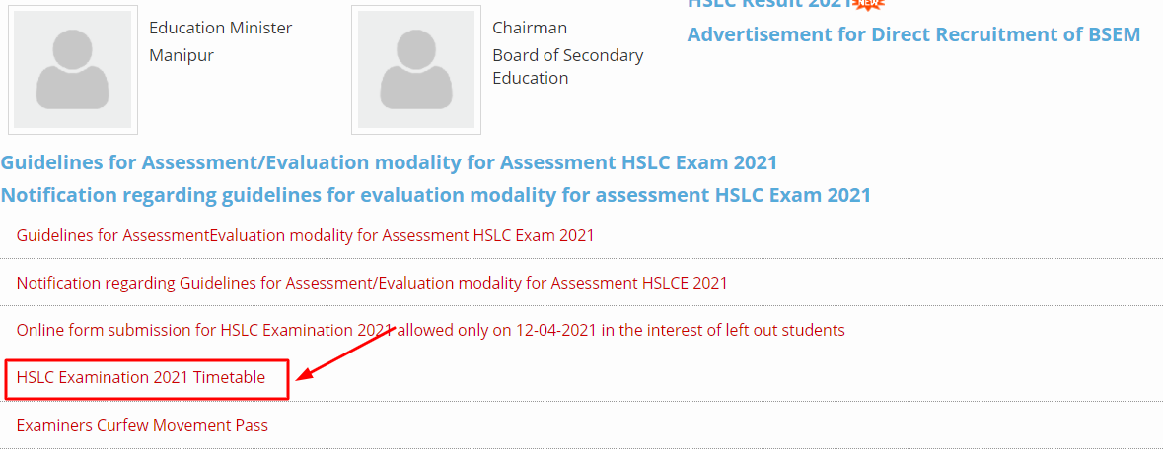Click the Manipur label under Education Minister
1163x449 pixels.
(x=181, y=55)
